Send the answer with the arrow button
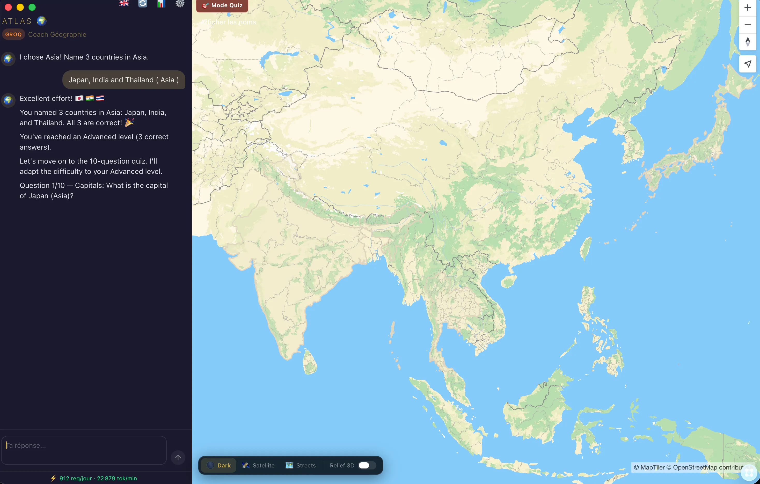760x484 pixels. click(x=178, y=457)
